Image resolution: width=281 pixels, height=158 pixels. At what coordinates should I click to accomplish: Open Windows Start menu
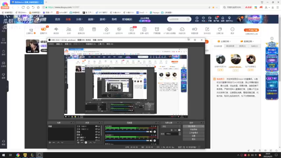(x=4, y=155)
